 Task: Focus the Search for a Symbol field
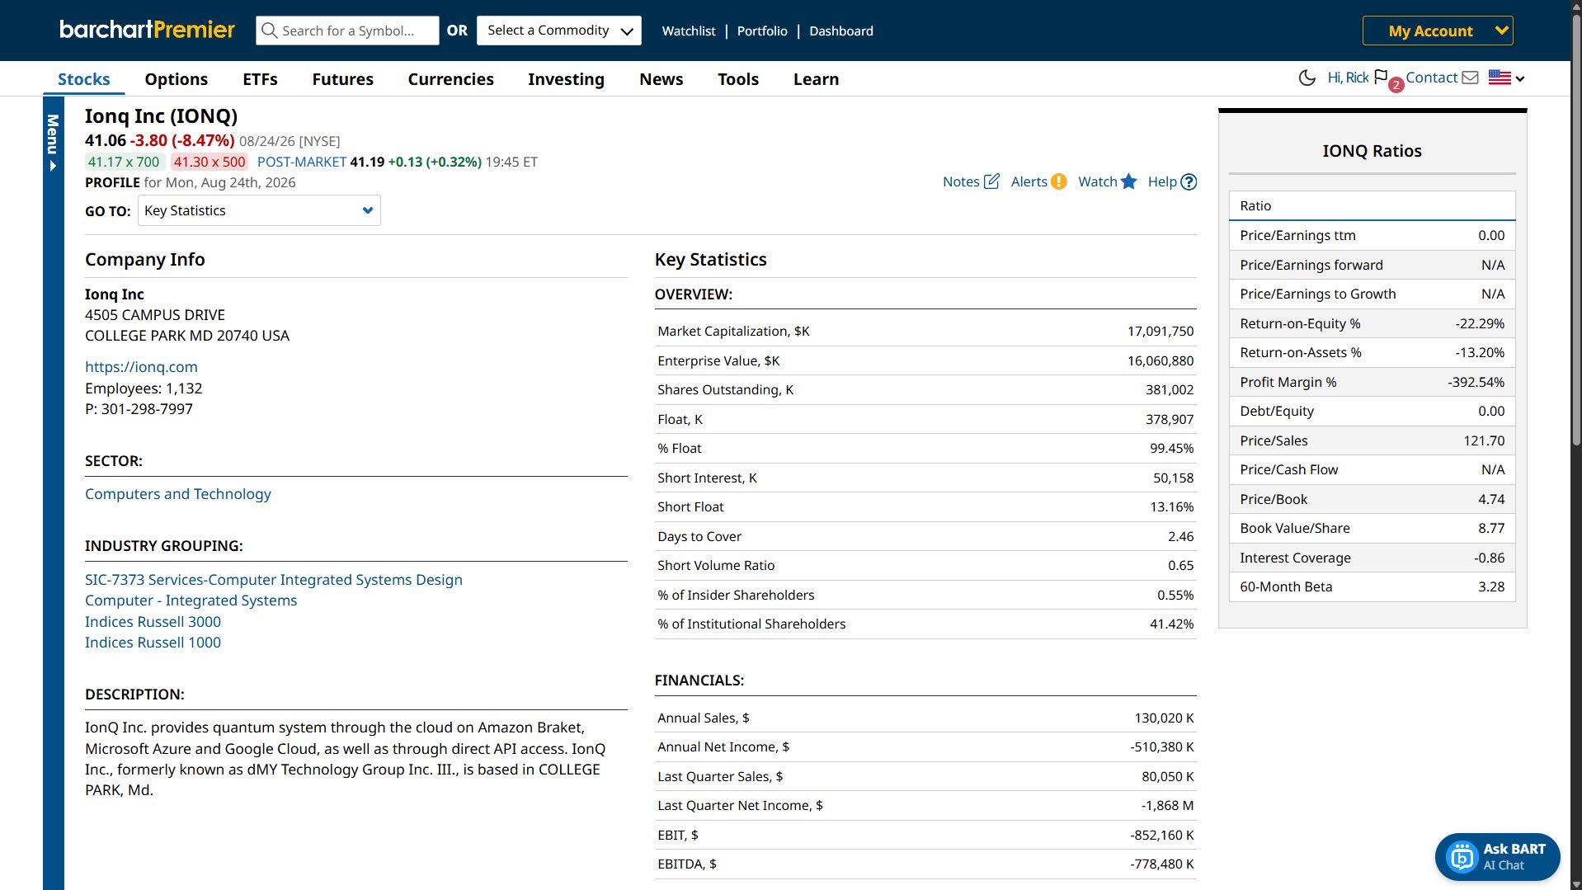pyautogui.click(x=347, y=31)
